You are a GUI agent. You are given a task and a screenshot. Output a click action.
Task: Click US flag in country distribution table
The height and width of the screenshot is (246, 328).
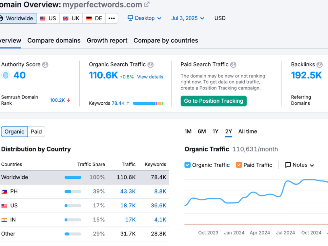pyautogui.click(x=4, y=206)
